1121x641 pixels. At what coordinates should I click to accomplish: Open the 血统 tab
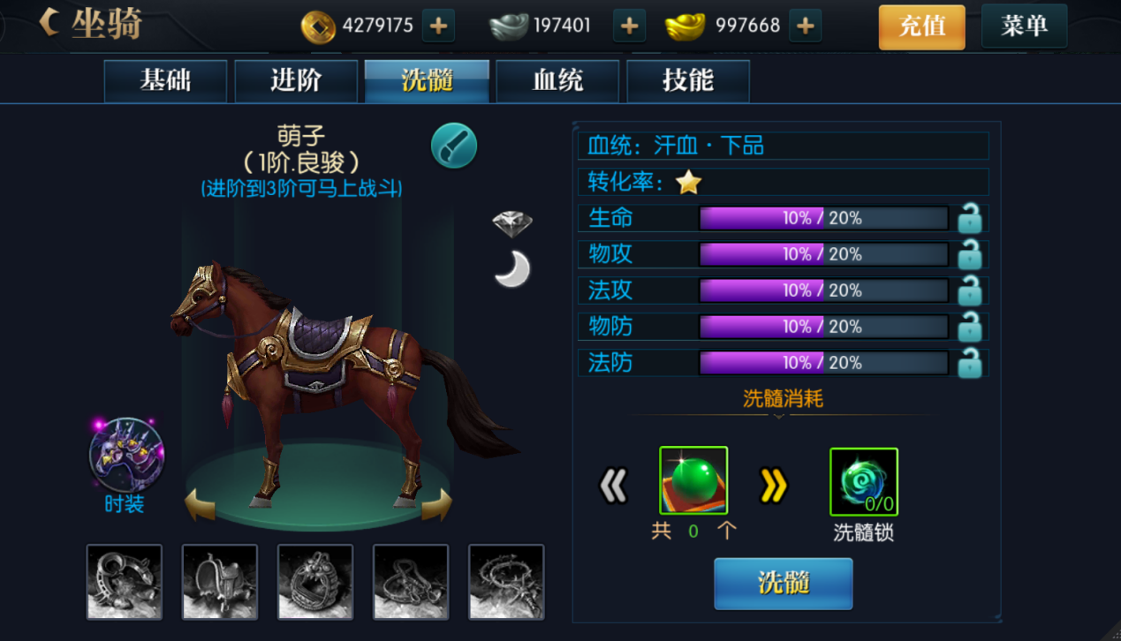557,81
